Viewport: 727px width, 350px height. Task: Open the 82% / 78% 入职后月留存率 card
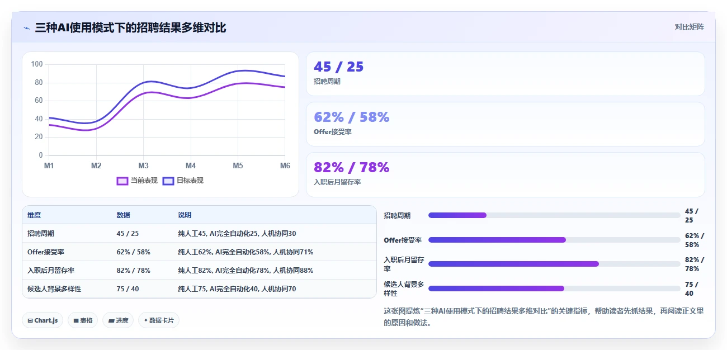click(x=505, y=174)
